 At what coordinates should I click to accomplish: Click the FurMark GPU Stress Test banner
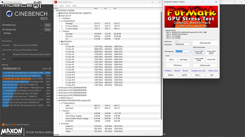(x=191, y=17)
